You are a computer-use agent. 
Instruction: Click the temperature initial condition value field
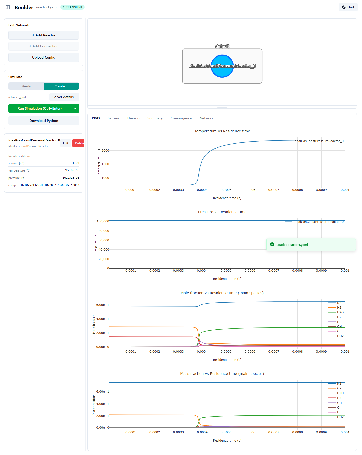[x=72, y=170]
